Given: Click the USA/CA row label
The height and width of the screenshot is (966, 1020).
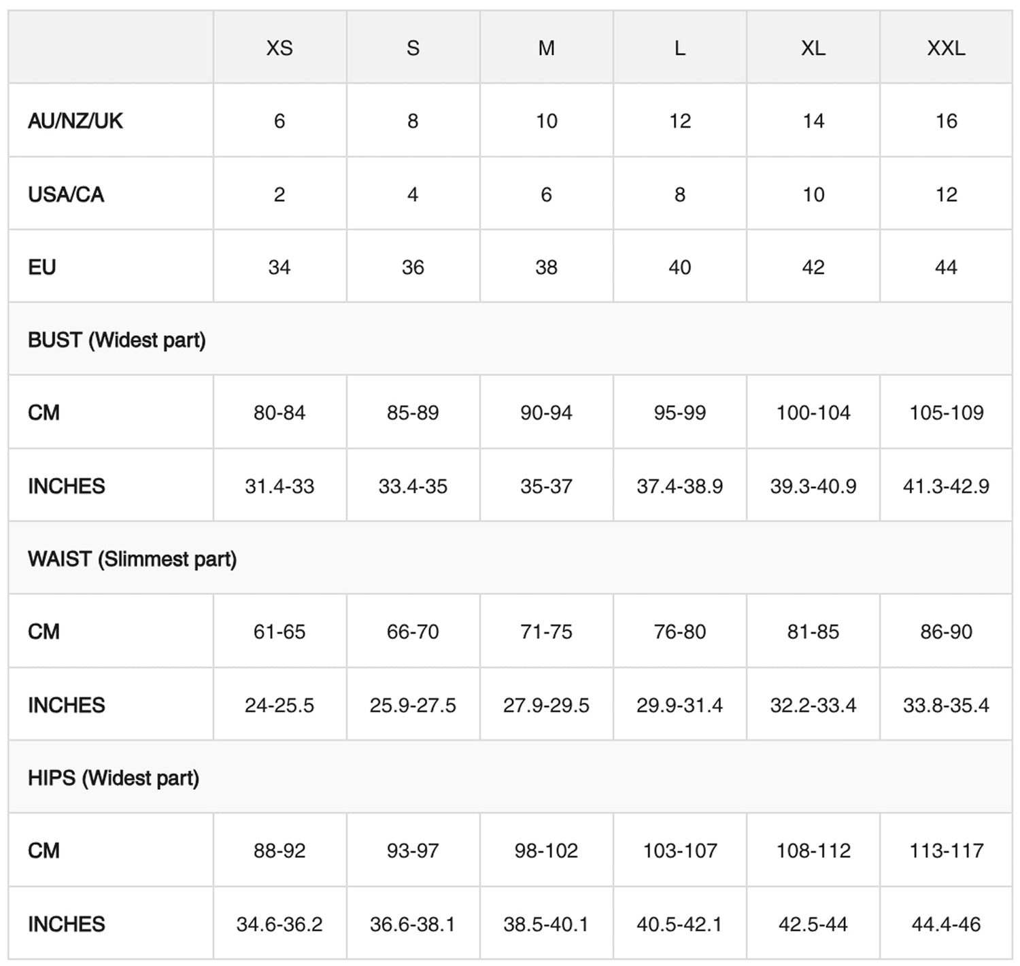Looking at the screenshot, I should 66,194.
